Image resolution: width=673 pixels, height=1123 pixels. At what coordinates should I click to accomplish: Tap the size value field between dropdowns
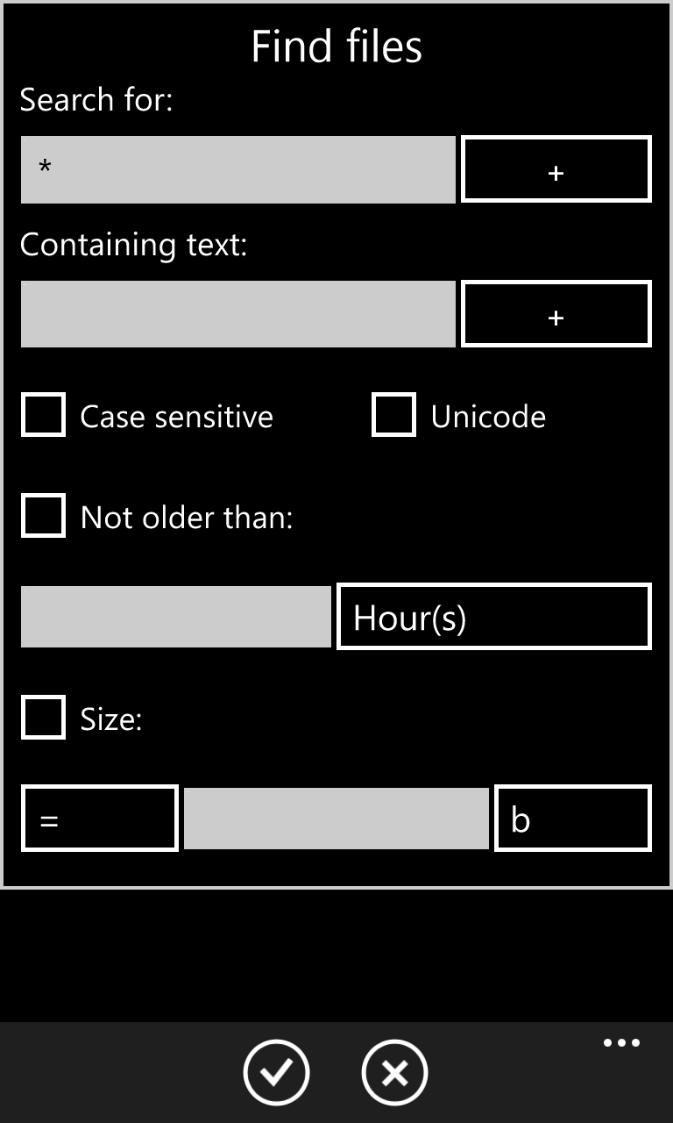[x=336, y=818]
